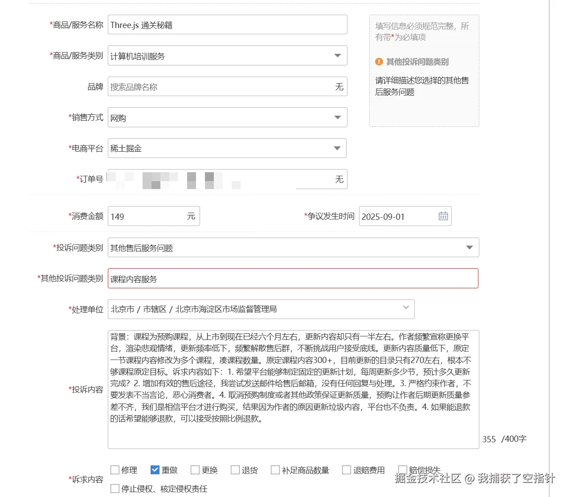Check the 停止侵权、核定侵权责任 checkbox
The width and height of the screenshot is (568, 497).
(115, 489)
